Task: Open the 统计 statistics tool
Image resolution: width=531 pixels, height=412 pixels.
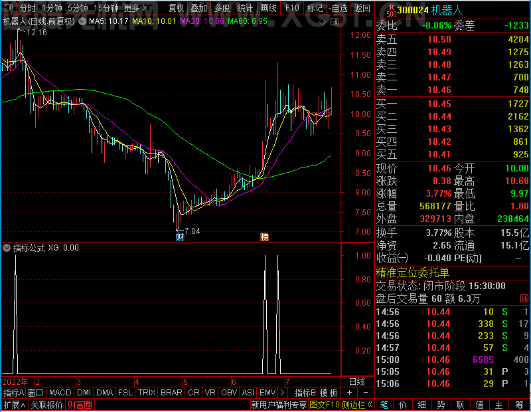Action: [245, 8]
